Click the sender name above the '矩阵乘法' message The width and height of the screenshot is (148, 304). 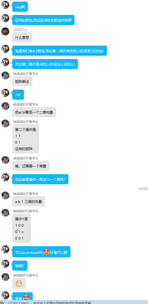[x=26, y=74]
